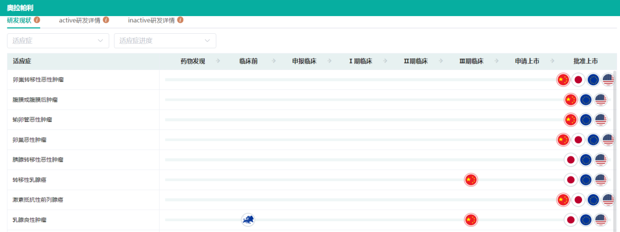Click China flag in 输卵管恶性肿瘤 row
Image resolution: width=620 pixels, height=232 pixels.
[x=570, y=120]
